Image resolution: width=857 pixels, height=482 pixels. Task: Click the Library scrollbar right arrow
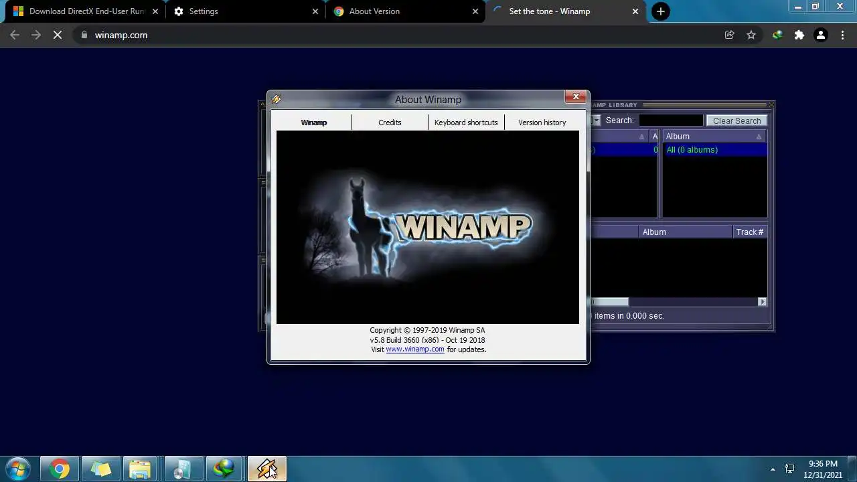tap(762, 302)
